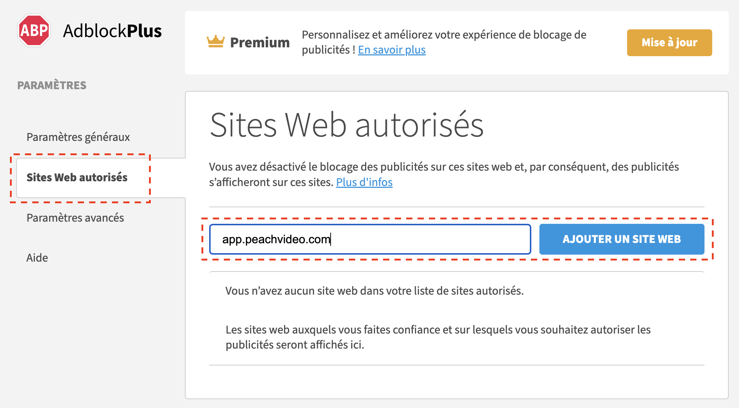Go to the 'Aide' section
This screenshot has height=408, width=739.
37,258
